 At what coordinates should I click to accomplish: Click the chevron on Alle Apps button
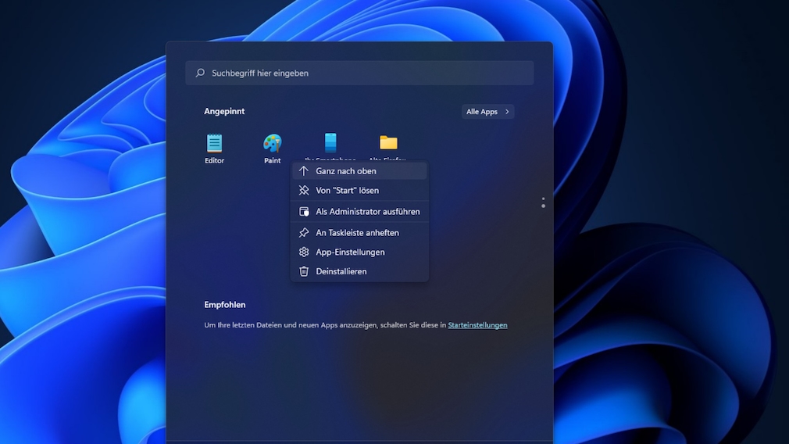(507, 112)
